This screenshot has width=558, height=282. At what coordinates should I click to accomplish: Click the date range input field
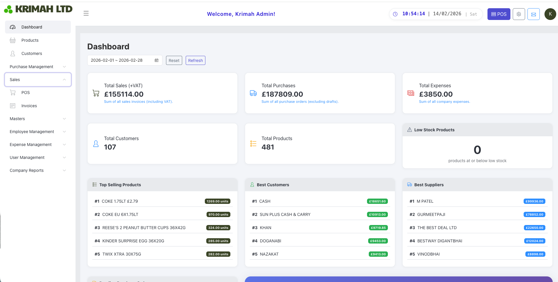tap(120, 60)
